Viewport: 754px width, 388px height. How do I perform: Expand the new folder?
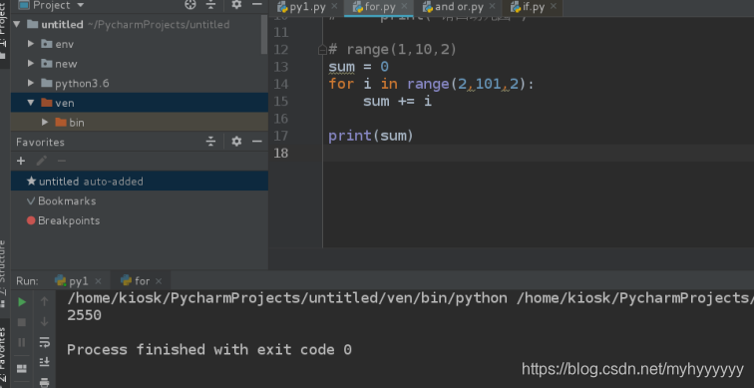[31, 64]
